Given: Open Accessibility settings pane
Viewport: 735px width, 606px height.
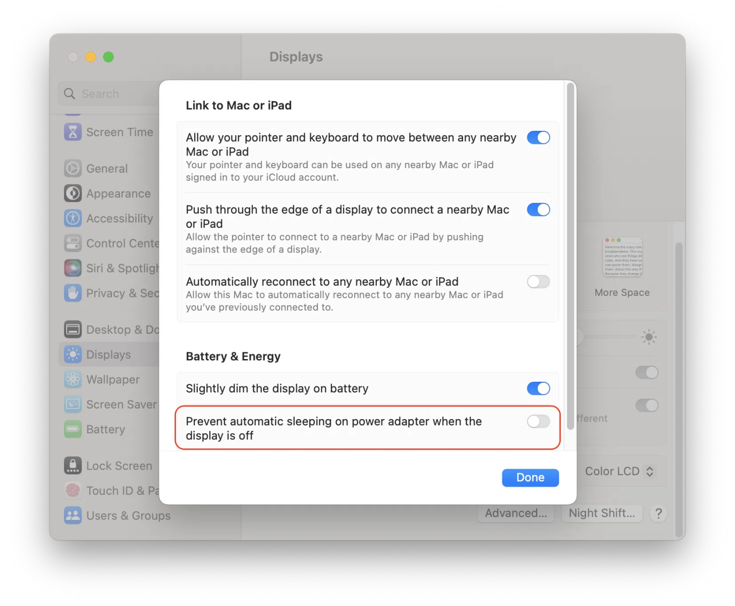Looking at the screenshot, I should [108, 218].
